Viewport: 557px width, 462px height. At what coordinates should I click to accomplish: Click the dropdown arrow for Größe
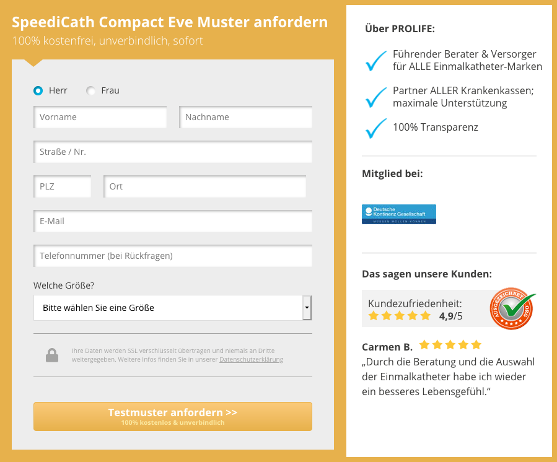tap(307, 308)
